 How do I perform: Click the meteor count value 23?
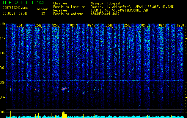click(x=43, y=14)
